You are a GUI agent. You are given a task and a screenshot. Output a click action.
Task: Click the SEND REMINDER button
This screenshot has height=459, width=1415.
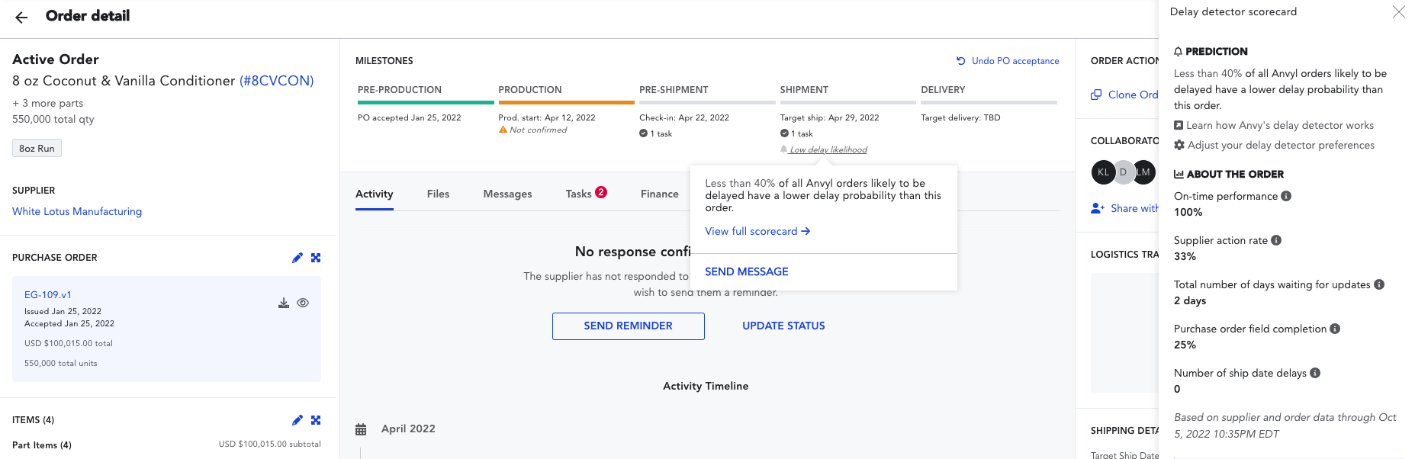[x=628, y=326]
